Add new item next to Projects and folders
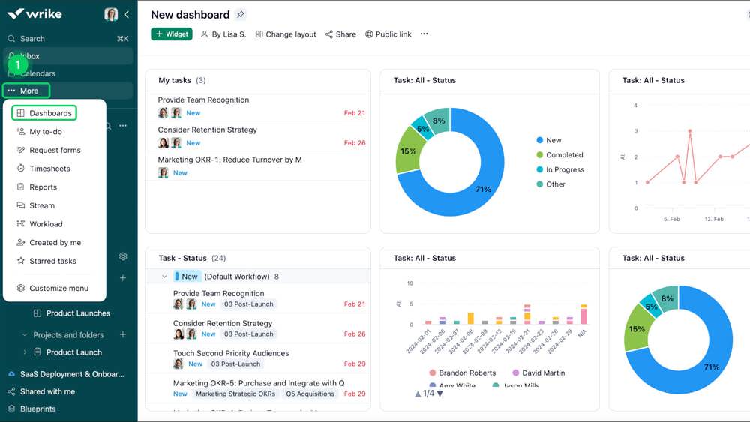Screen dimensions: 750x422 click(123, 334)
